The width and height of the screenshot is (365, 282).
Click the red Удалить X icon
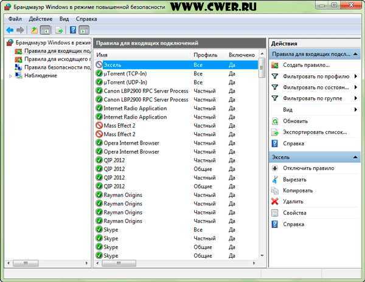(x=275, y=201)
